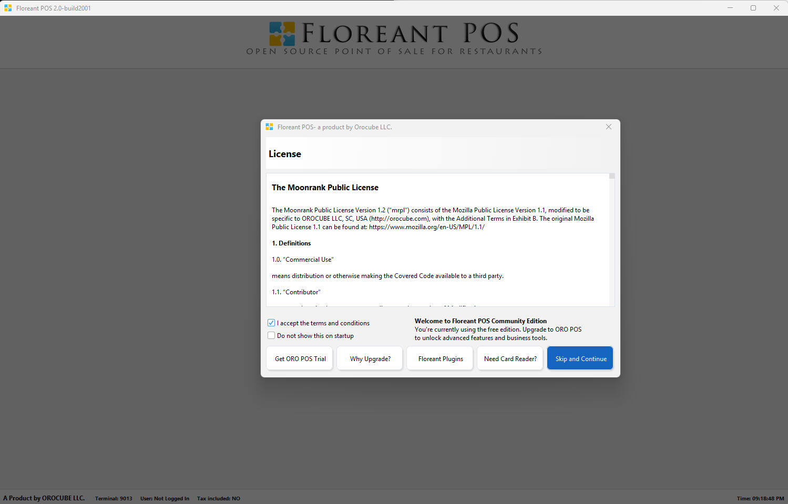Click 'Skip and Continue'

pos(580,358)
